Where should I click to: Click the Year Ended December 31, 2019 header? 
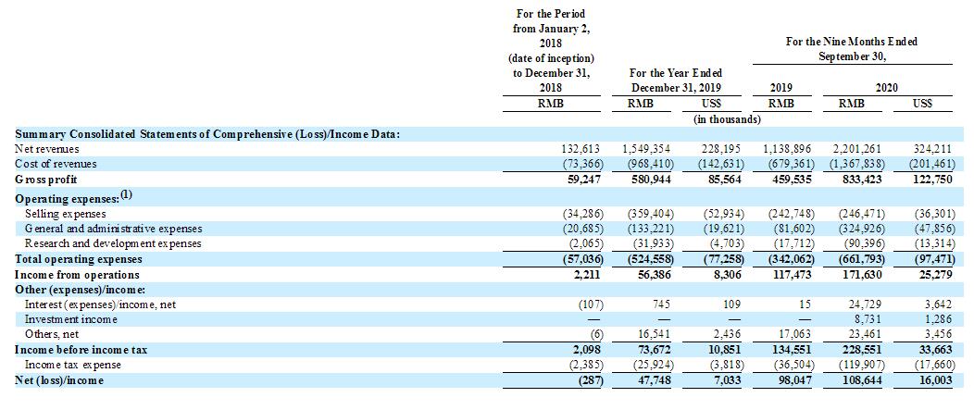click(x=676, y=81)
